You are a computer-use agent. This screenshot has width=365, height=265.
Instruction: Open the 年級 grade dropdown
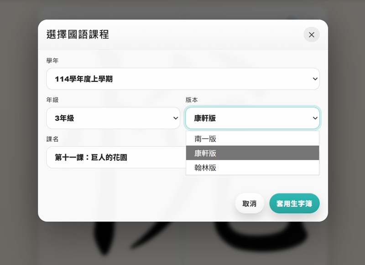(113, 118)
